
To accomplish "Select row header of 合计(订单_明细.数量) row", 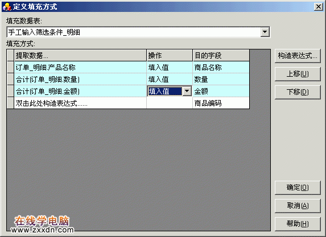I will 10,79.
